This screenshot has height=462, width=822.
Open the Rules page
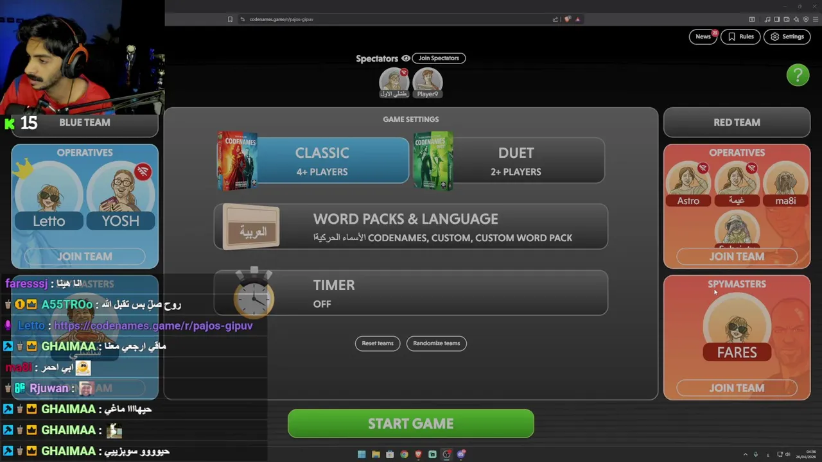[740, 37]
